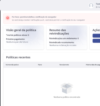This screenshot has height=106, width=100.
Task: Click the empty box illustration
Action: tap(67, 88)
